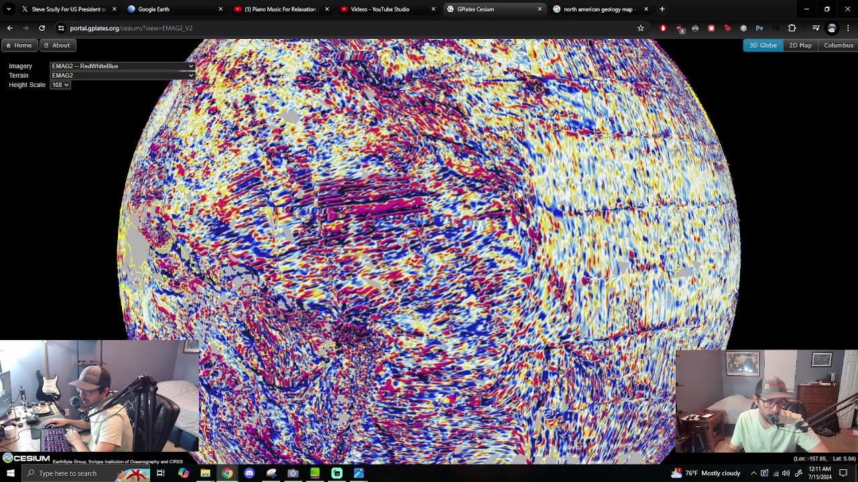Go to the Home button of GPlates
858x482 pixels.
[18, 45]
